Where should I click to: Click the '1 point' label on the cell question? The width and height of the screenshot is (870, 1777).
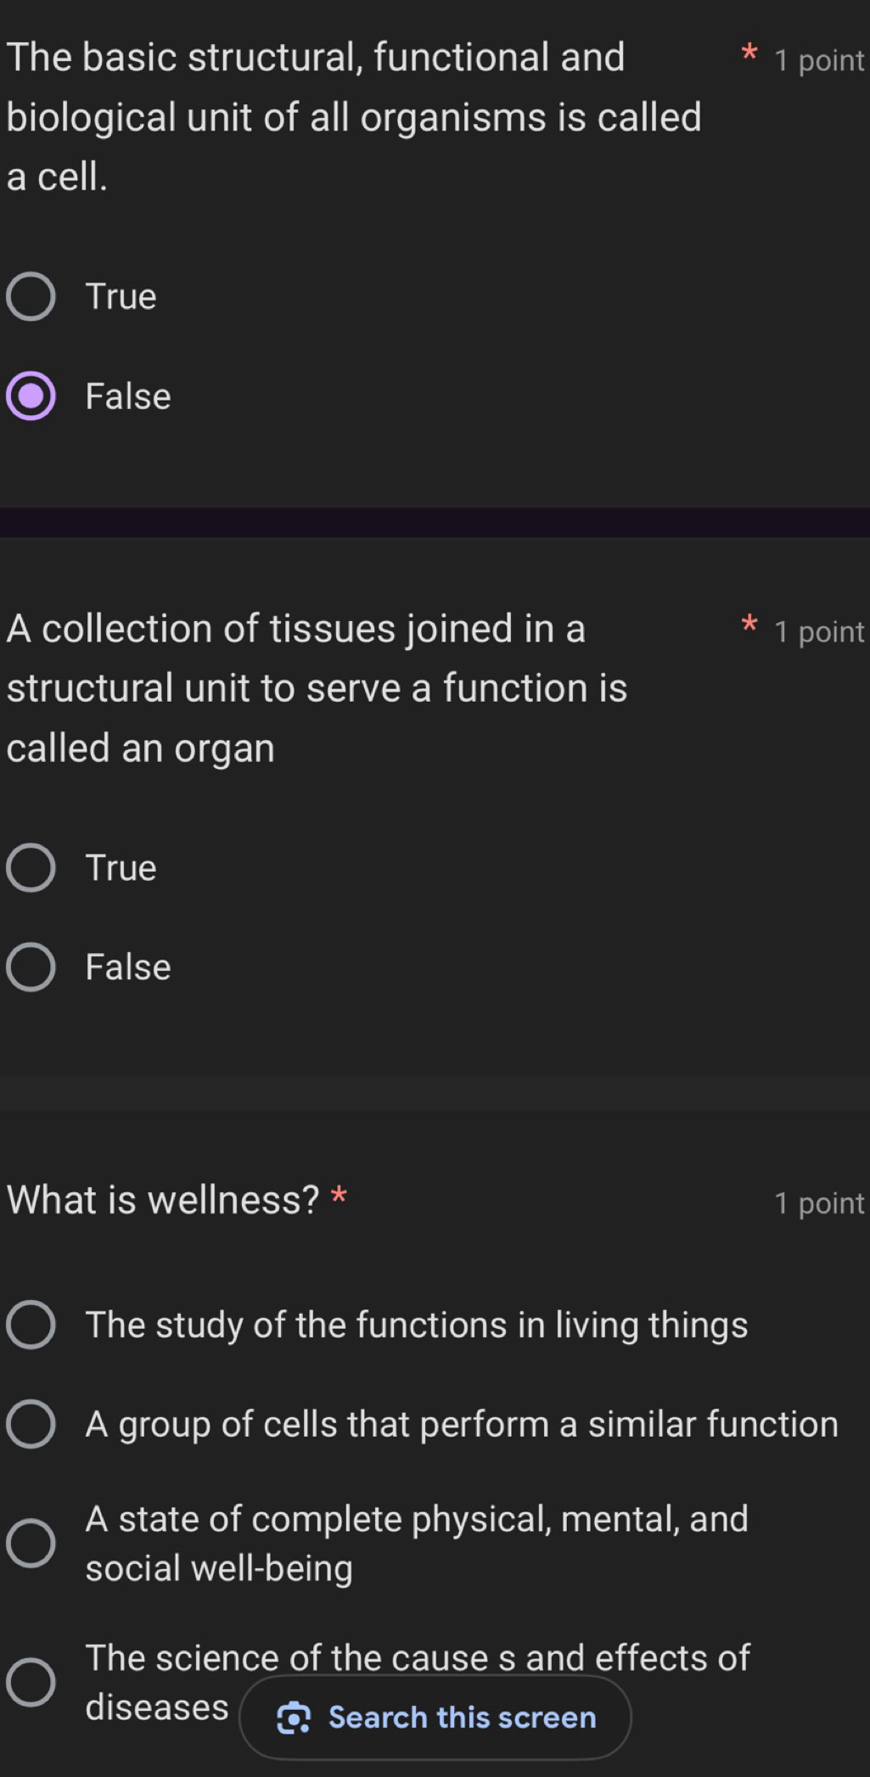[819, 61]
